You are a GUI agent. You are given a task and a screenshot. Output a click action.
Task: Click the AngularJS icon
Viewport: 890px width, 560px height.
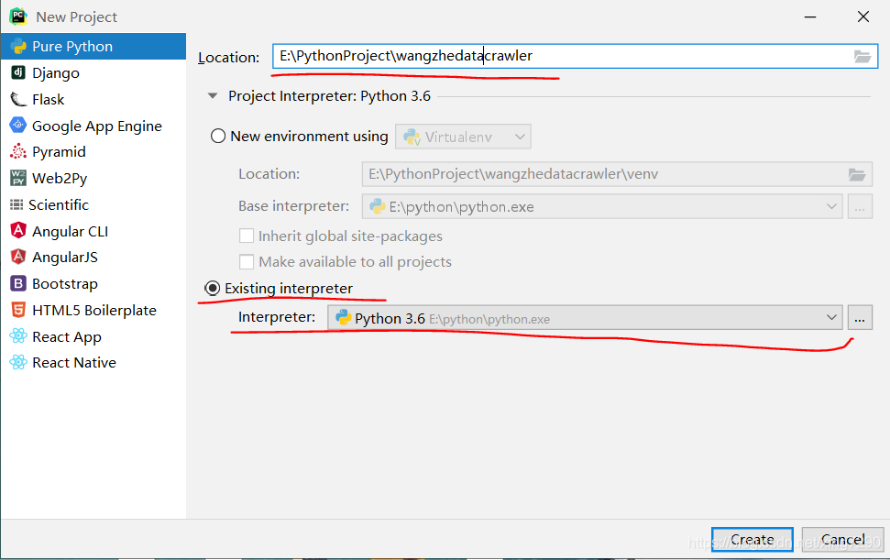point(18,257)
